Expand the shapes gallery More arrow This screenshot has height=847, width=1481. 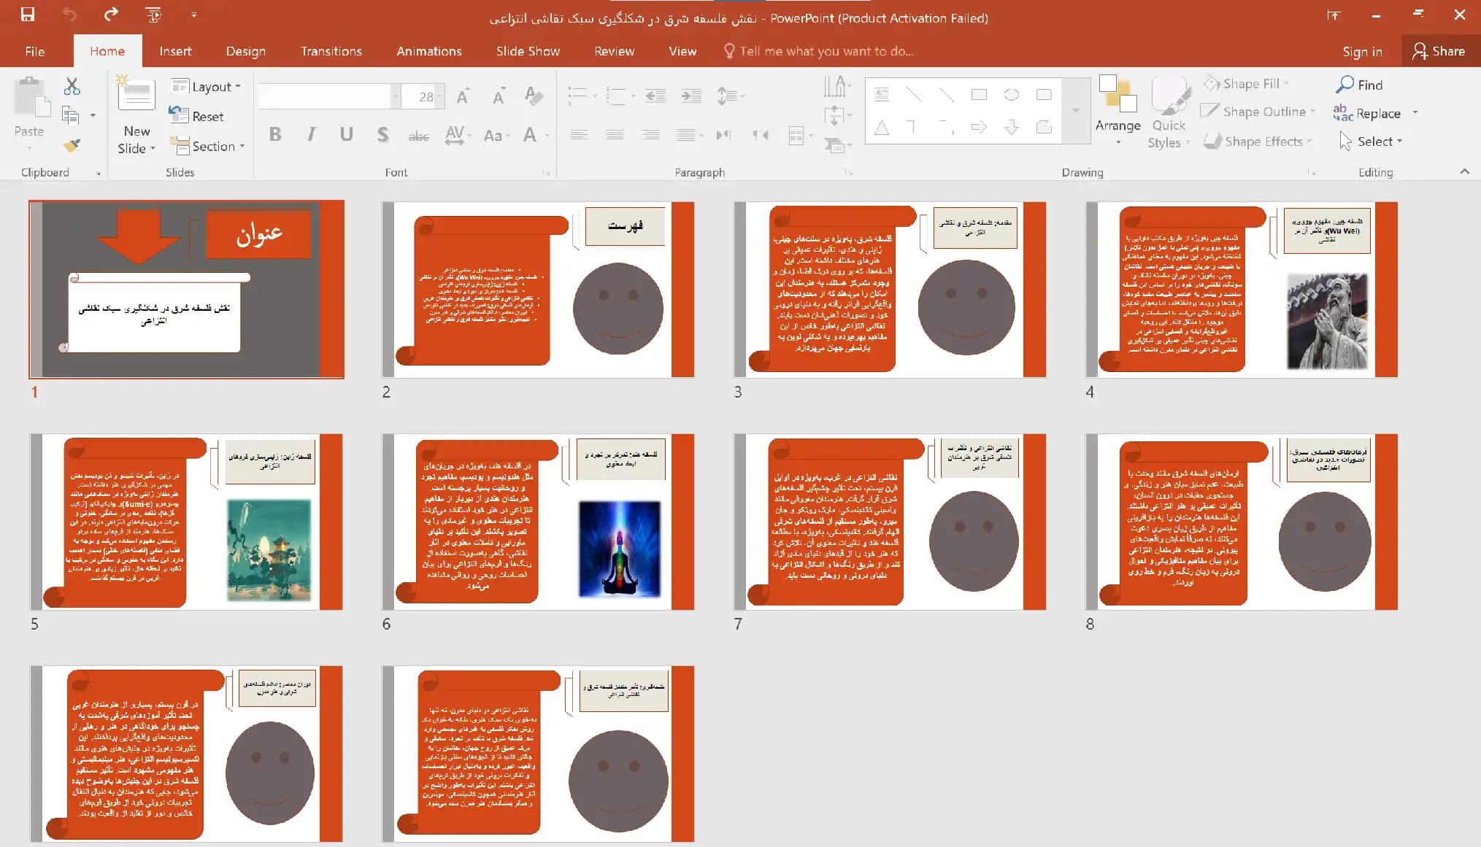point(1075,110)
